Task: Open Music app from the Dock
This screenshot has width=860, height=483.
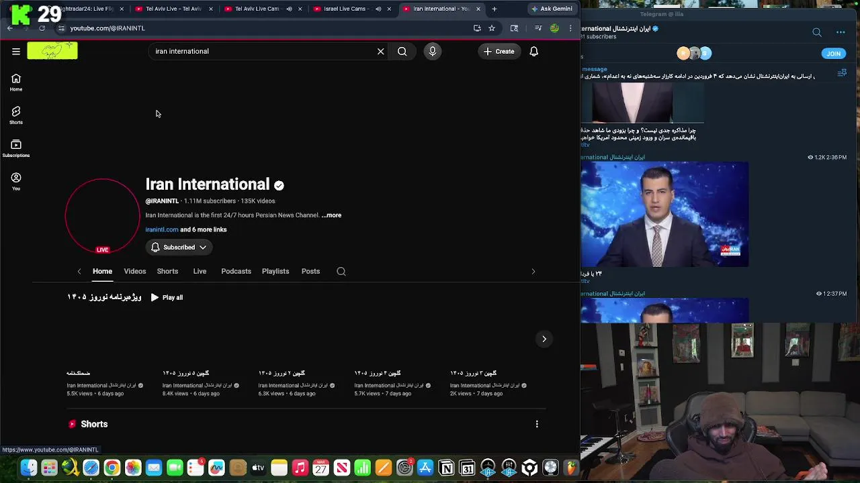Action: tap(300, 468)
